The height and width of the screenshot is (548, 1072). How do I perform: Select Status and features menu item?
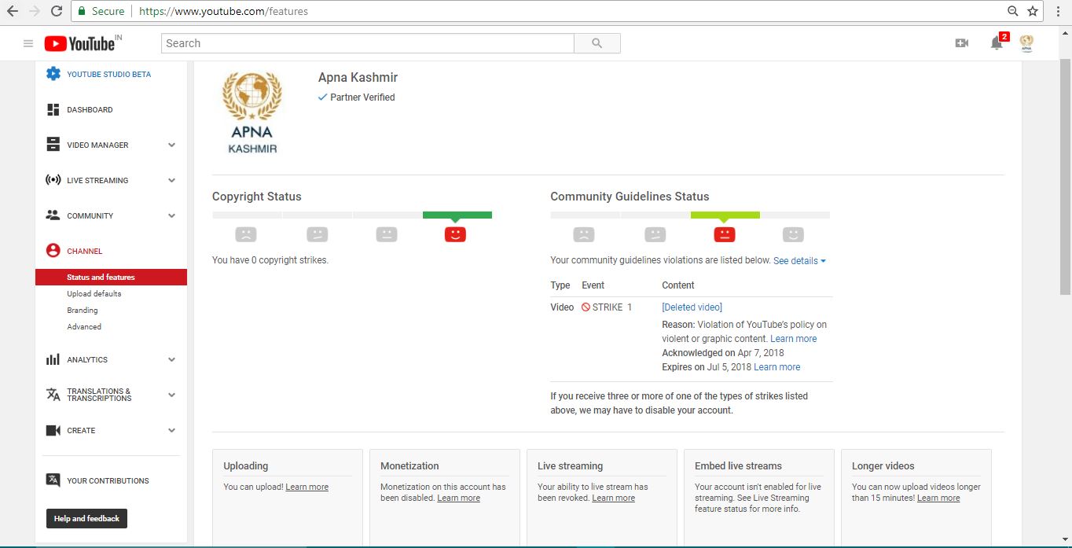point(111,277)
